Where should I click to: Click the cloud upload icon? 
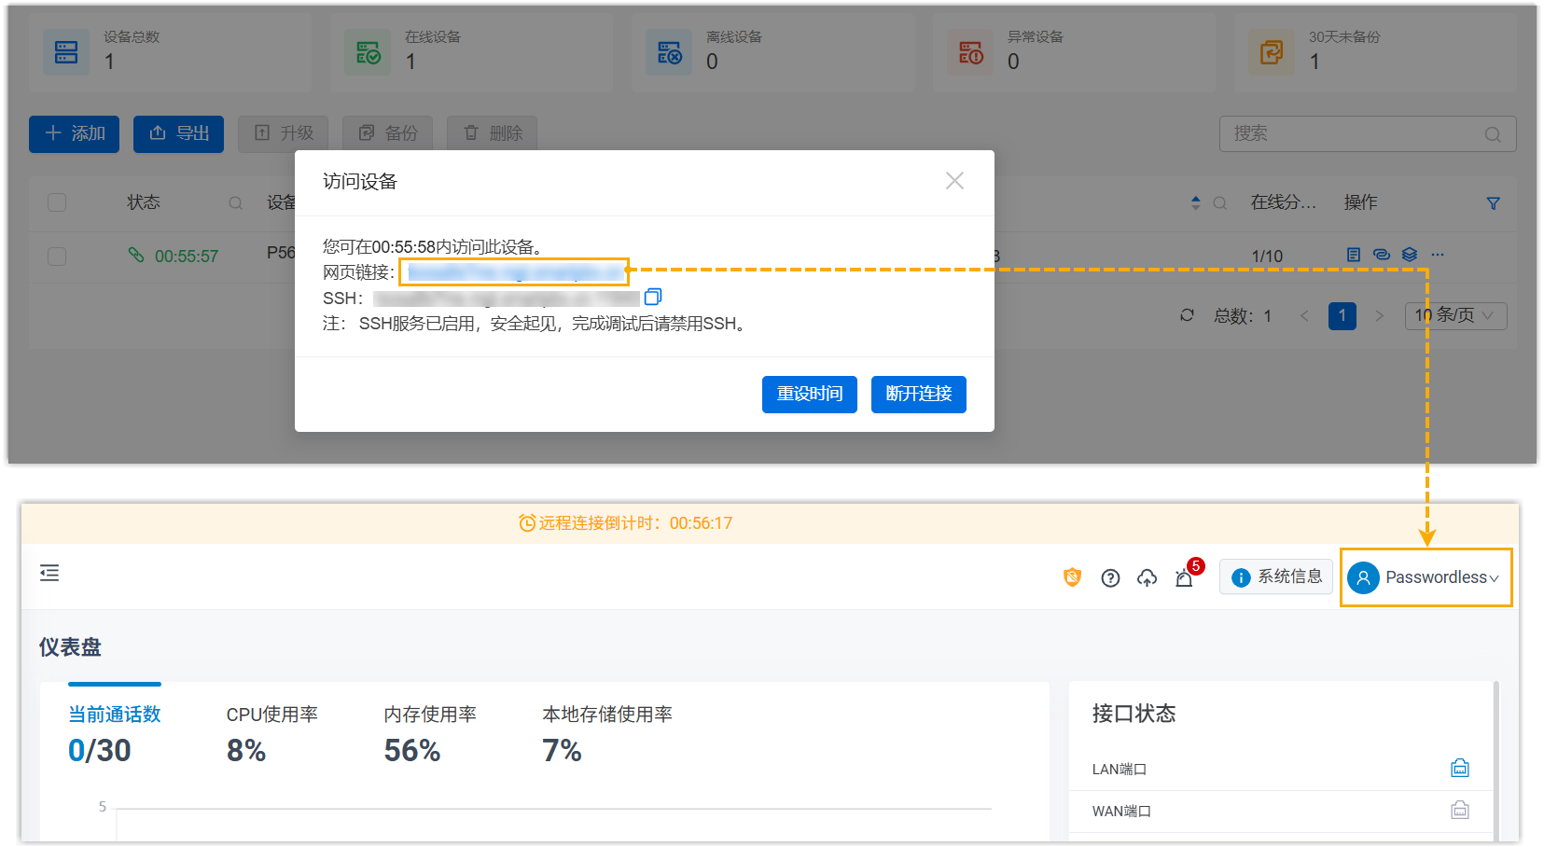(x=1147, y=578)
